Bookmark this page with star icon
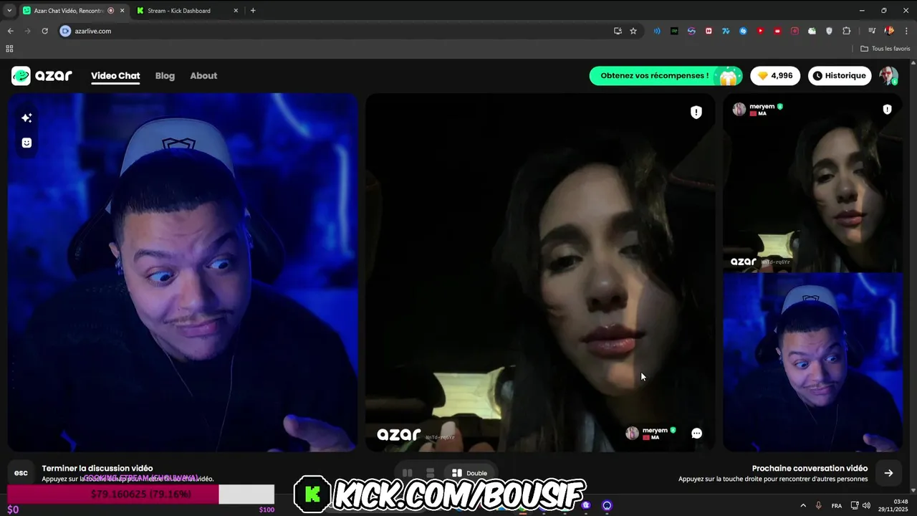The image size is (917, 516). click(x=633, y=31)
